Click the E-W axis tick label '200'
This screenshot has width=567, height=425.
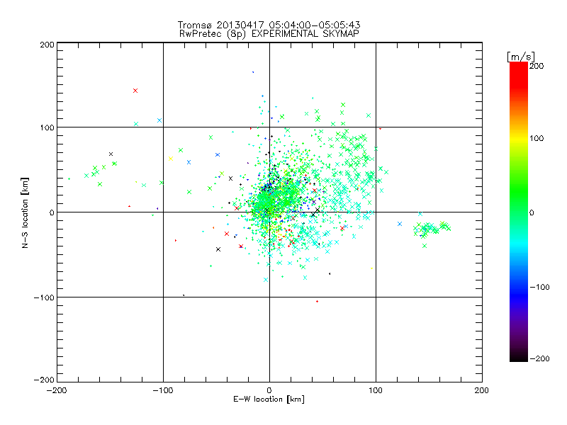(482, 390)
